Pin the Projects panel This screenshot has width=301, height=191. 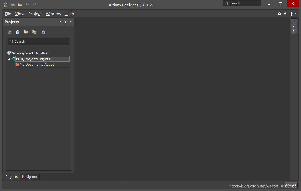66,22
